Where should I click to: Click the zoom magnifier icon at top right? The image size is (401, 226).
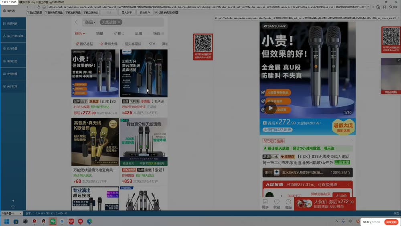[391, 7]
